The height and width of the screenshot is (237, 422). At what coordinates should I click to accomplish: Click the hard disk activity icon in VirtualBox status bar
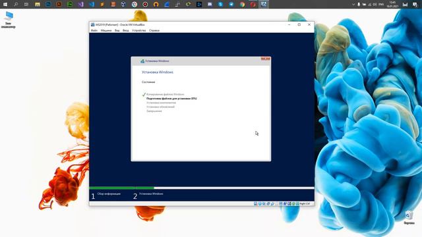tap(255, 203)
